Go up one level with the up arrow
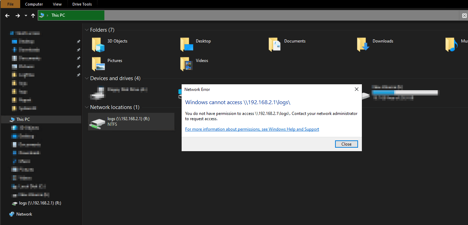 33,16
